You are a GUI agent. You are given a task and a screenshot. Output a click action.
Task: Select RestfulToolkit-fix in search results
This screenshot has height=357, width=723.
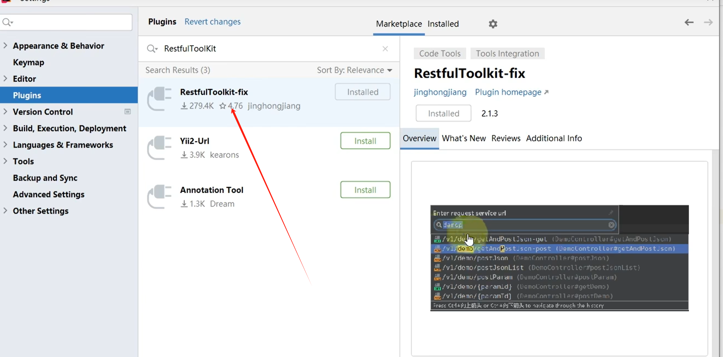pyautogui.click(x=269, y=102)
